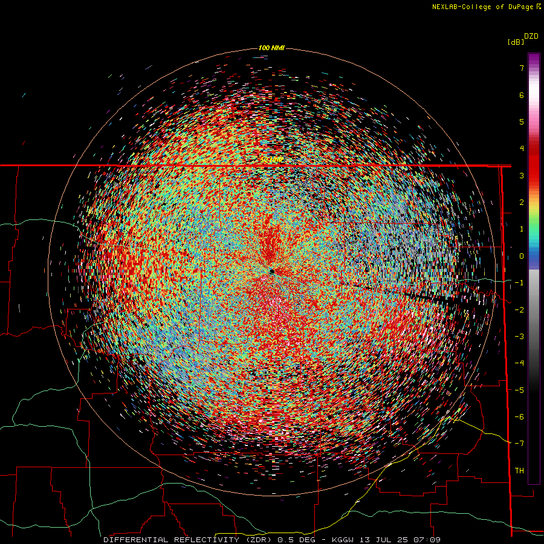Click the 50 NMI range ring label
The width and height of the screenshot is (544, 544).
271,160
